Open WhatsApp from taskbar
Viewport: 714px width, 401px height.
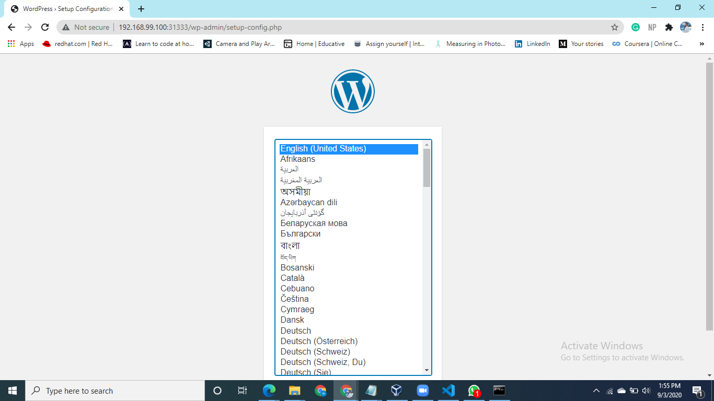[x=474, y=391]
